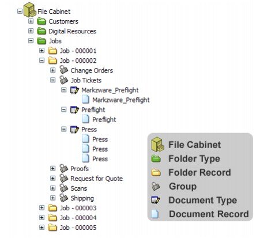The width and height of the screenshot is (256, 238).
Task: Click the green Customers folder type icon
Action: [42, 21]
